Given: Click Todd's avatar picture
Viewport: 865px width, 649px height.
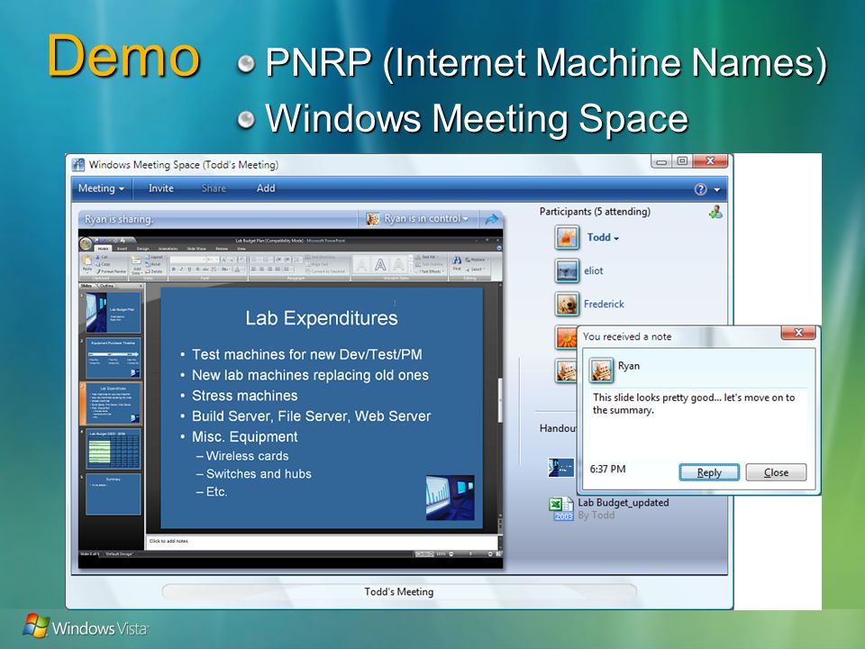Looking at the screenshot, I should [x=567, y=238].
